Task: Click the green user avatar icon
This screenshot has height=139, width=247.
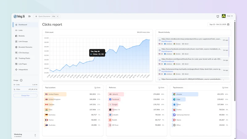Action: coord(224,16)
